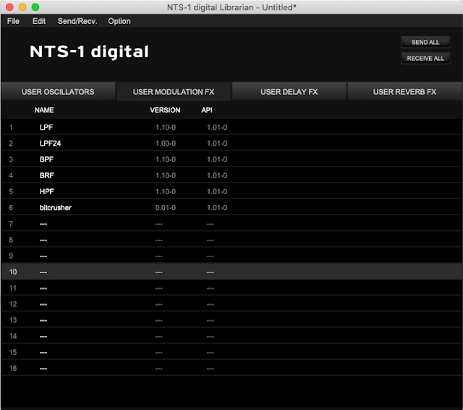Select the USER MODULATION FX tab
The height and width of the screenshot is (410, 463).
click(x=174, y=92)
